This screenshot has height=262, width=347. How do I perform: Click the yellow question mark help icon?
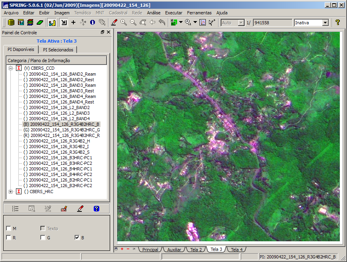pyautogui.click(x=337, y=23)
